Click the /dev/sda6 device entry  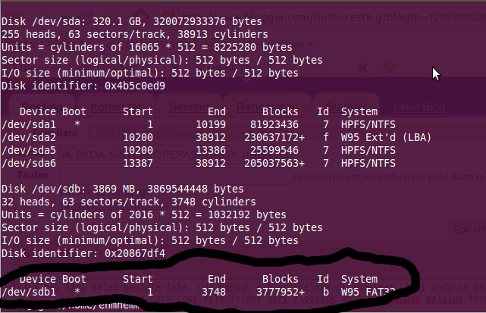pyautogui.click(x=29, y=163)
